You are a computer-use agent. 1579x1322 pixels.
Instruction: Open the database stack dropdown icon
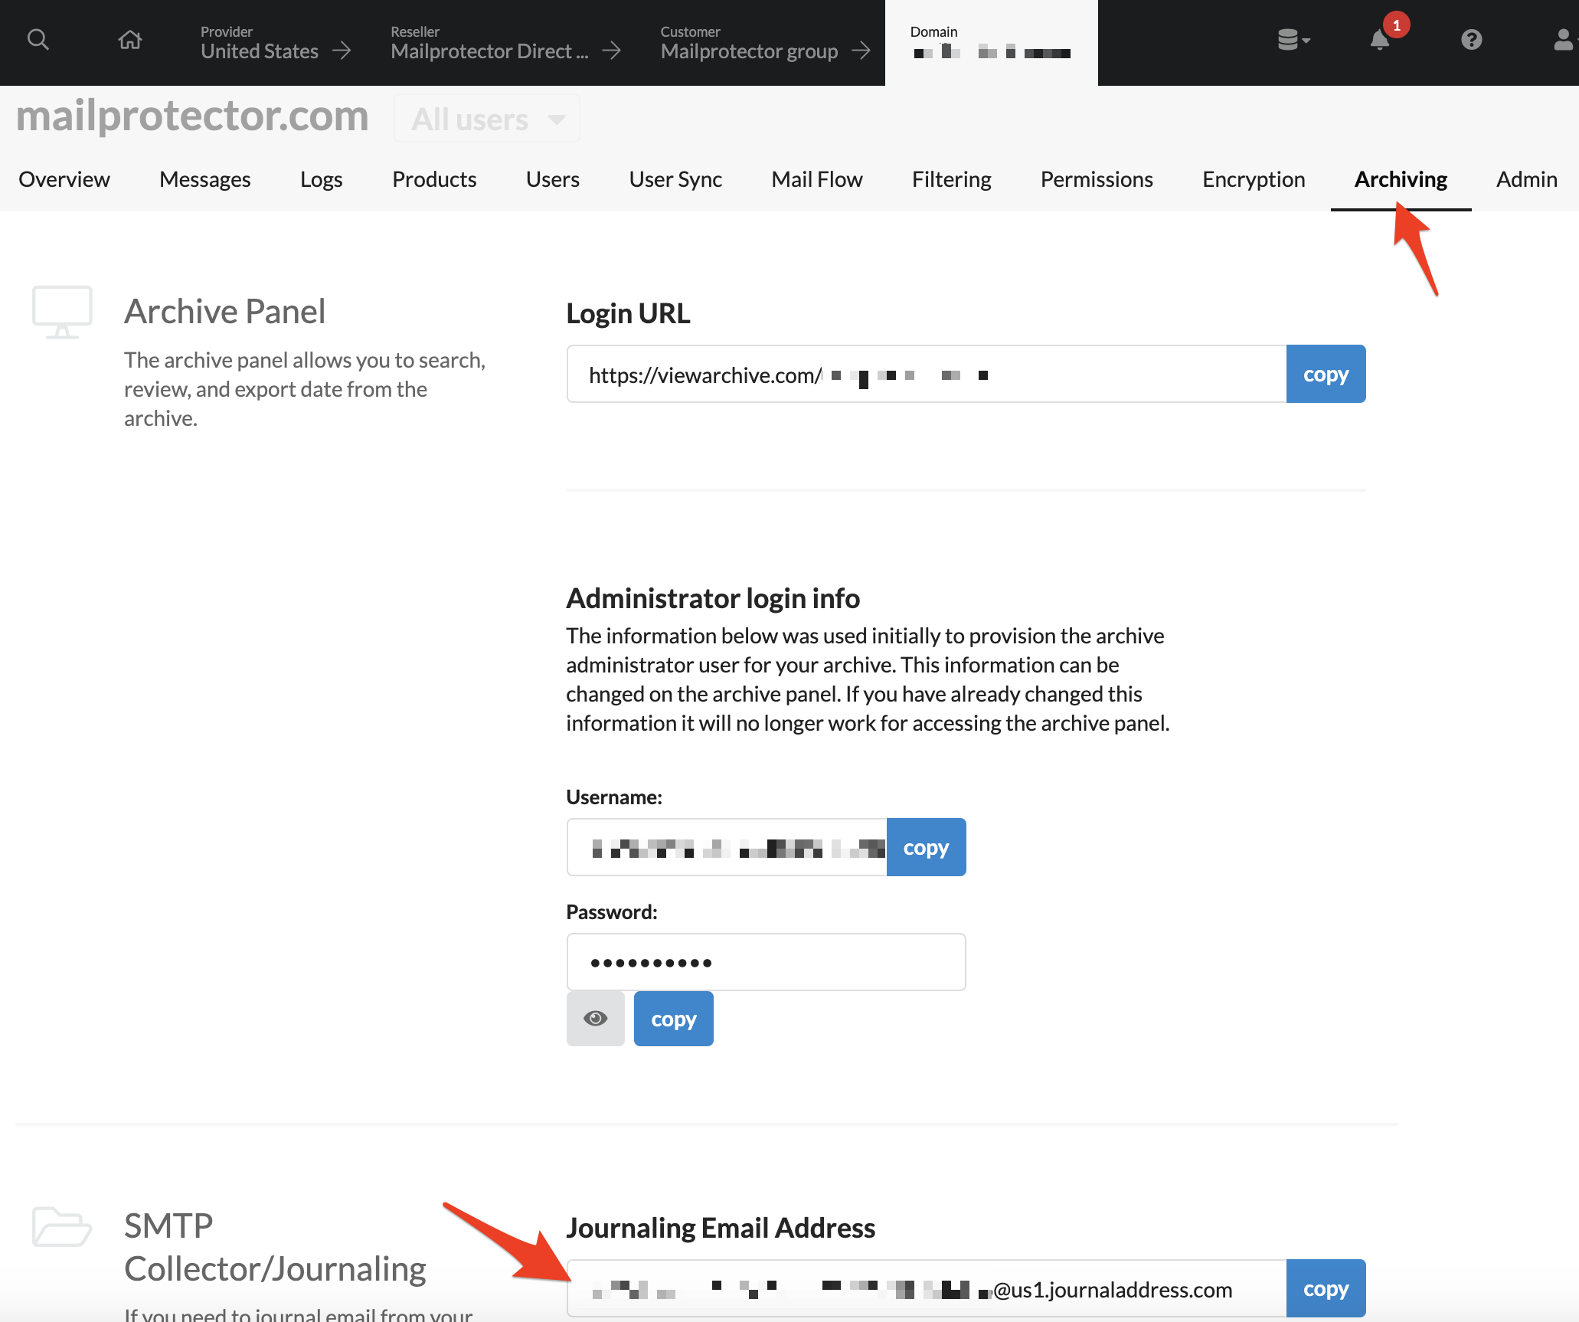pos(1293,39)
